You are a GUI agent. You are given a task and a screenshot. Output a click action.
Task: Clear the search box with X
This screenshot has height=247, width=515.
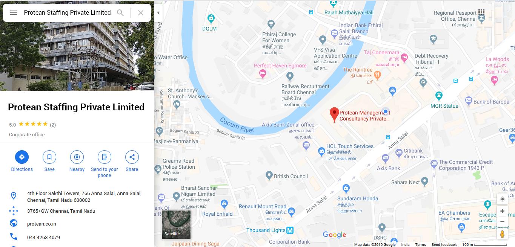pyautogui.click(x=141, y=13)
